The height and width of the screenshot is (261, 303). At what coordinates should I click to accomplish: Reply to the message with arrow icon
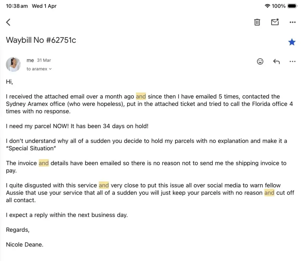276,62
